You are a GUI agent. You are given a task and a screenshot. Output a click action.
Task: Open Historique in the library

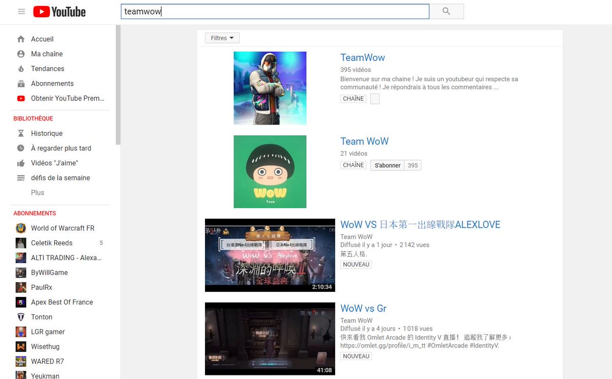point(47,133)
